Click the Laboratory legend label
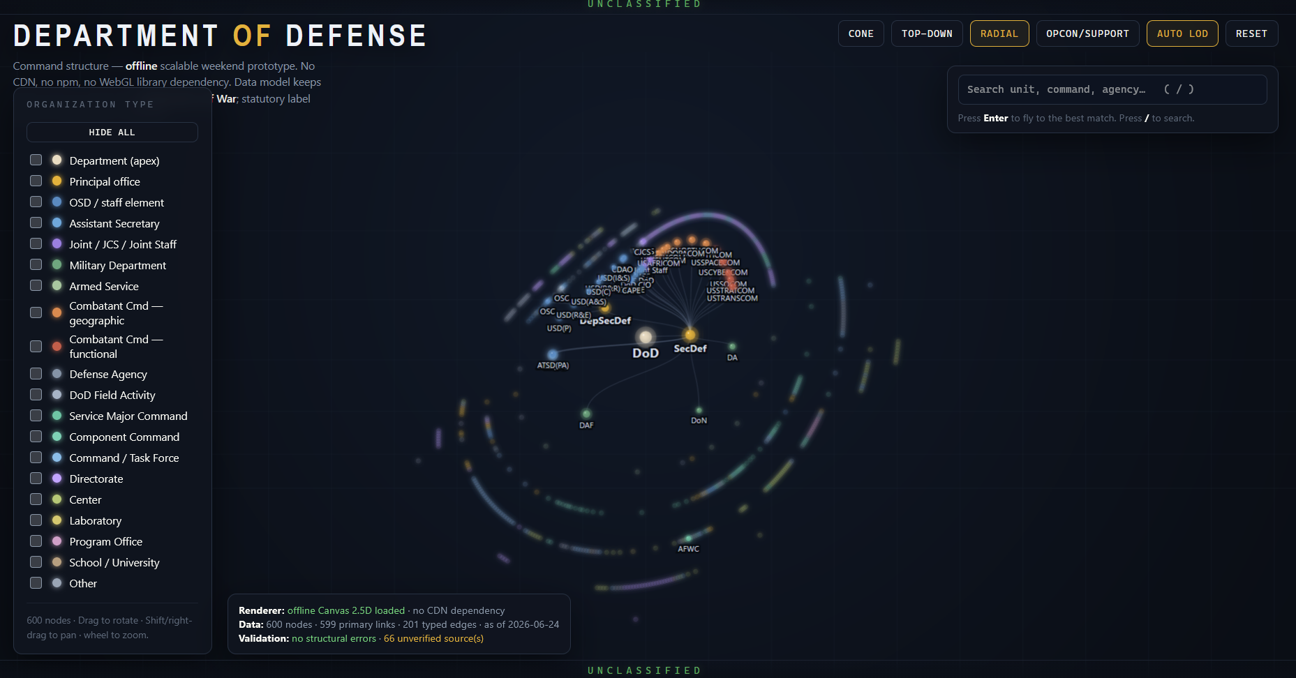Viewport: 1296px width, 678px height. (x=96, y=520)
